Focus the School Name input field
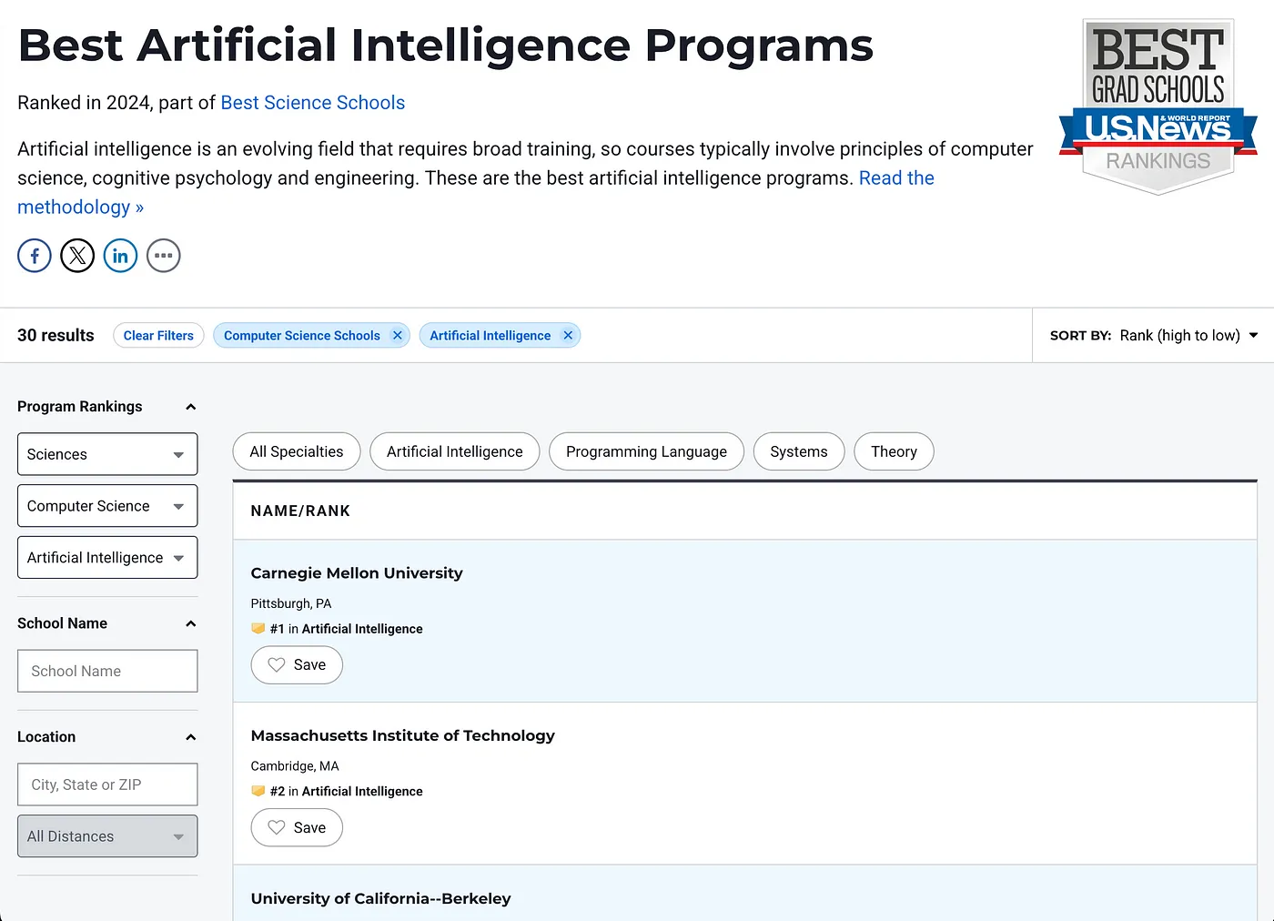 [107, 671]
